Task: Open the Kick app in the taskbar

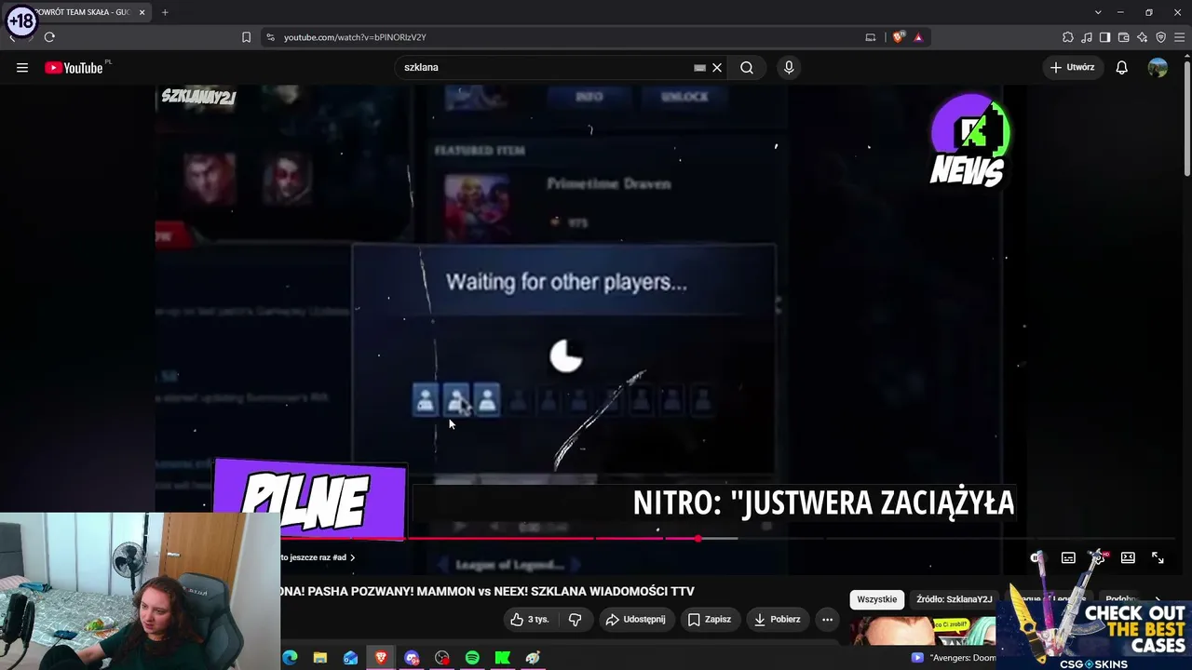Action: pos(503,658)
